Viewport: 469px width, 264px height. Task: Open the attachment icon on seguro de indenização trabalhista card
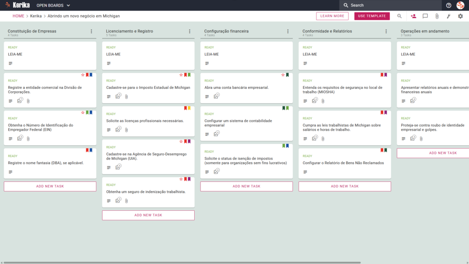[x=126, y=201]
